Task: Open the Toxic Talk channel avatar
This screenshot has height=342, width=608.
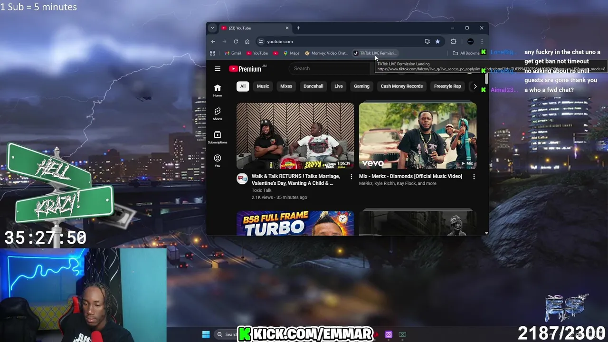Action: click(242, 179)
